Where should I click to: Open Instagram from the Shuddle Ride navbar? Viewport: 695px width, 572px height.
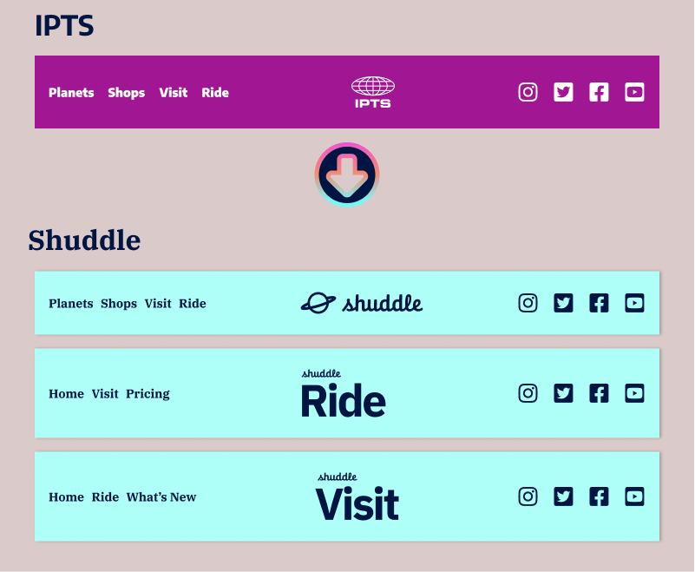528,393
